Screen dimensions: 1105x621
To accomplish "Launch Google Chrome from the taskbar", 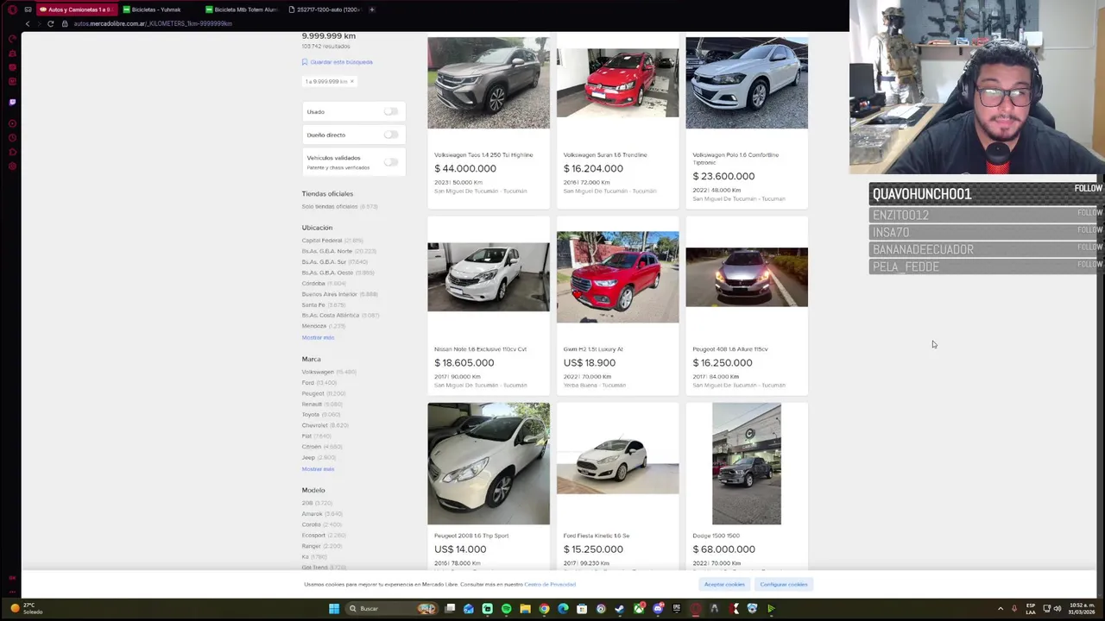I will [544, 609].
